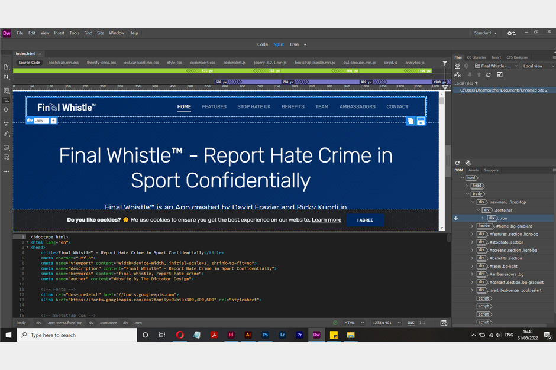Open the Standard workspace dropdown
This screenshot has height=370, width=556.
point(486,33)
